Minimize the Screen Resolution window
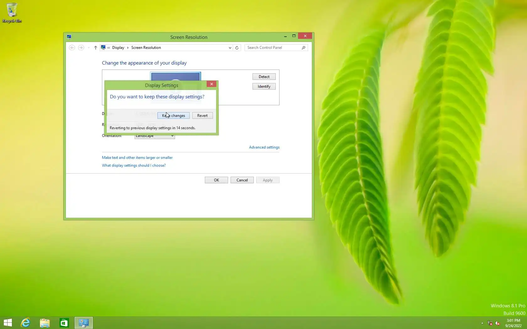The image size is (527, 329). [x=285, y=36]
